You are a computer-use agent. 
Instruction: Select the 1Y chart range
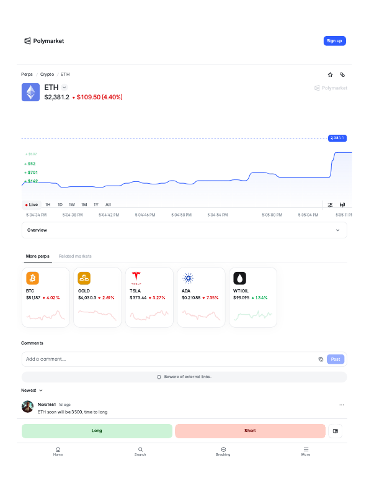coord(96,205)
